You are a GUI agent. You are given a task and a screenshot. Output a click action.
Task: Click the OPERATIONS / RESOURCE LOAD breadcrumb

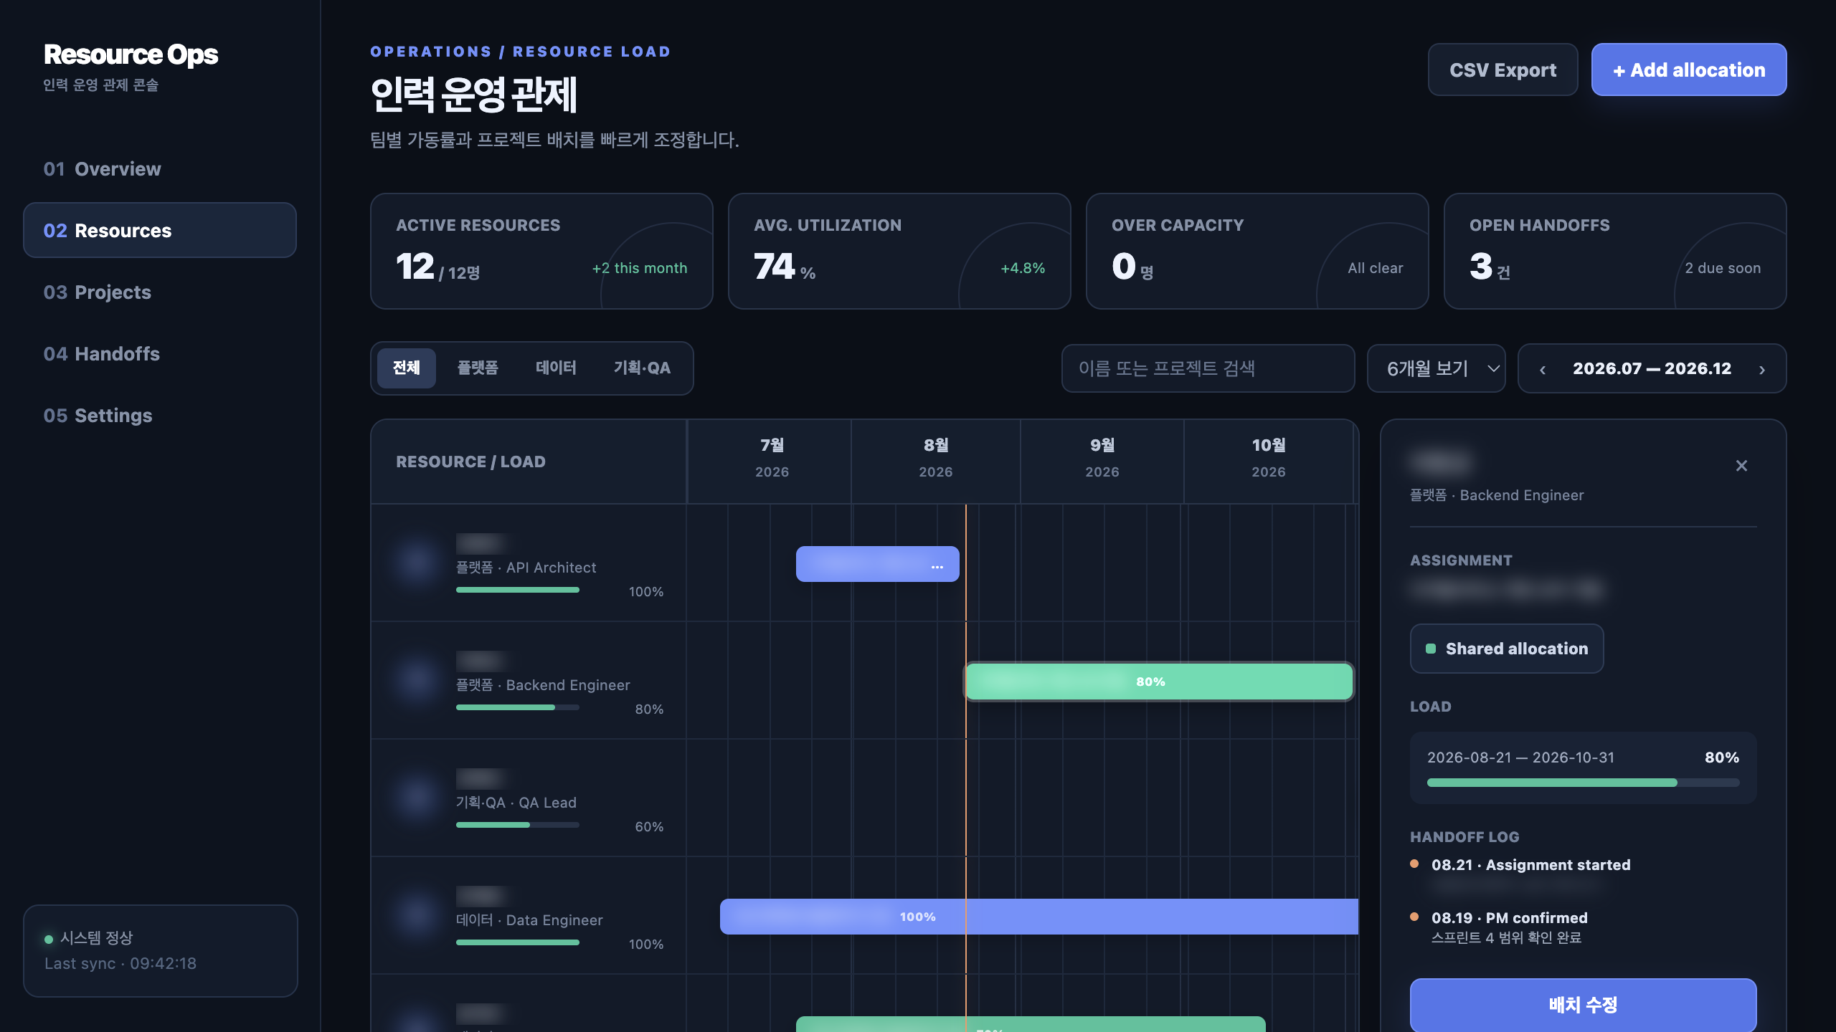coord(520,52)
